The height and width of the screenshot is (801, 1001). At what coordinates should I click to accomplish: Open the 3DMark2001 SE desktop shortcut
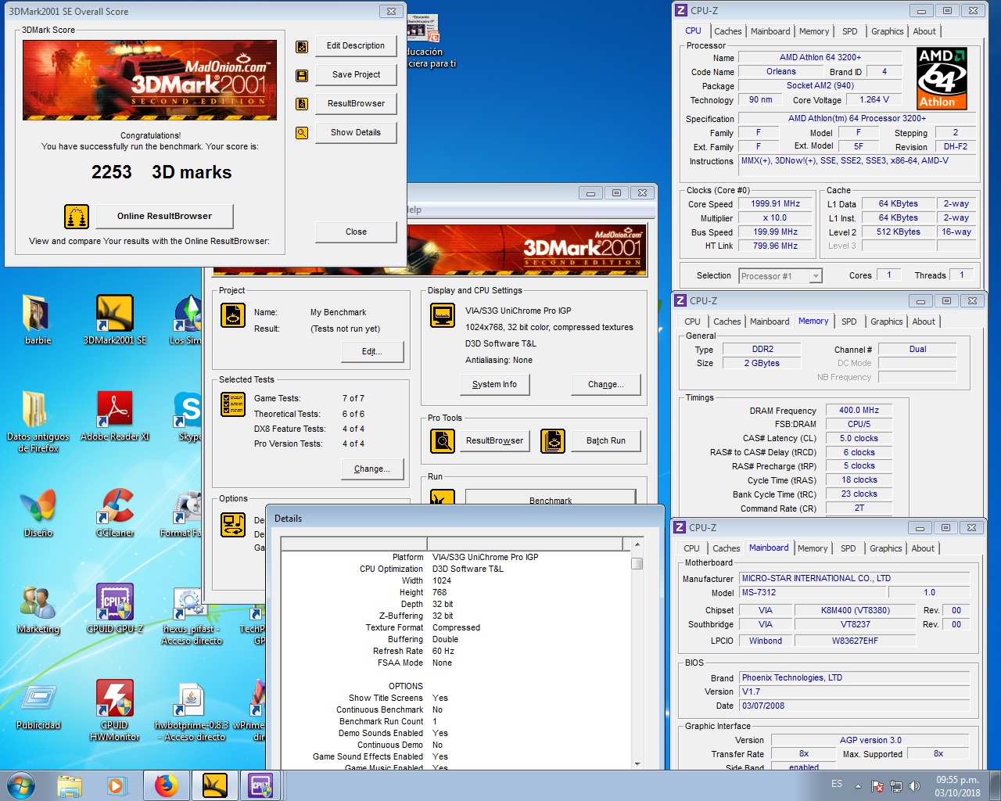click(x=115, y=320)
